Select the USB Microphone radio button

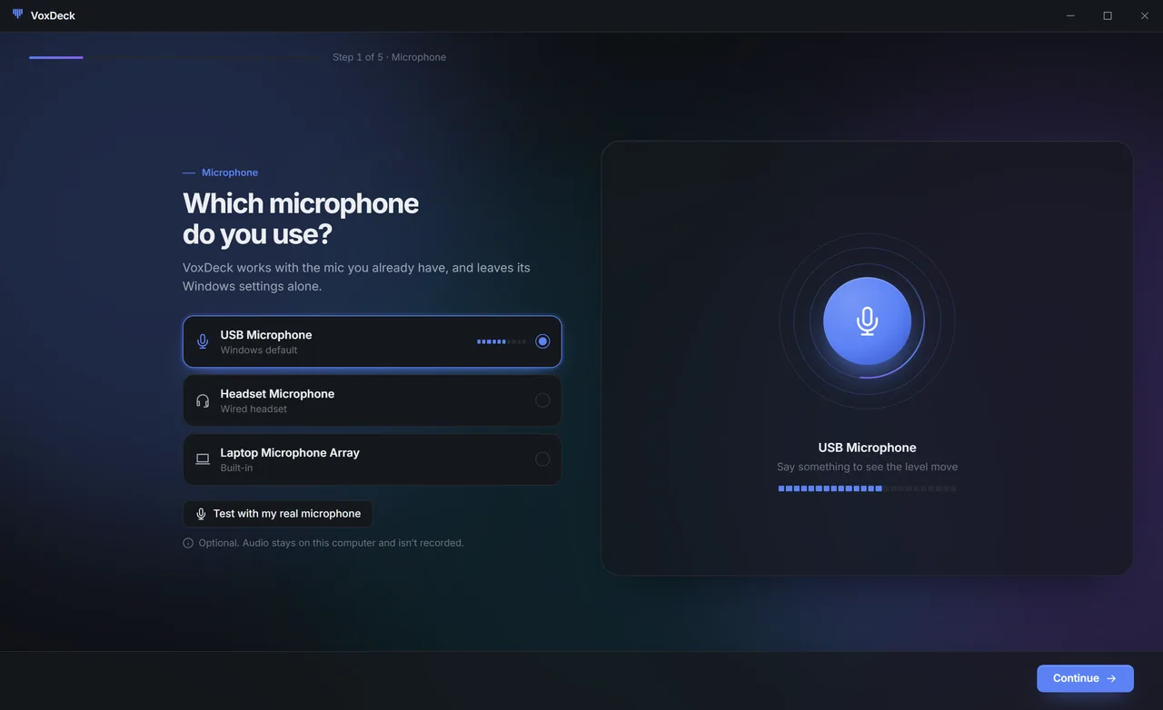[x=542, y=341]
